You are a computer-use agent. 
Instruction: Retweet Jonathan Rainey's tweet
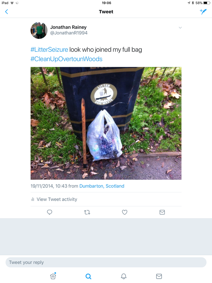87,212
